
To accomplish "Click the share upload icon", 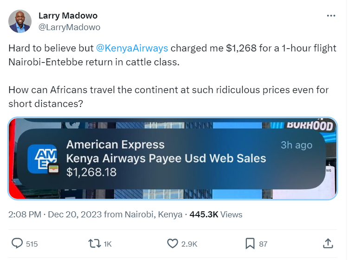I will tap(328, 243).
